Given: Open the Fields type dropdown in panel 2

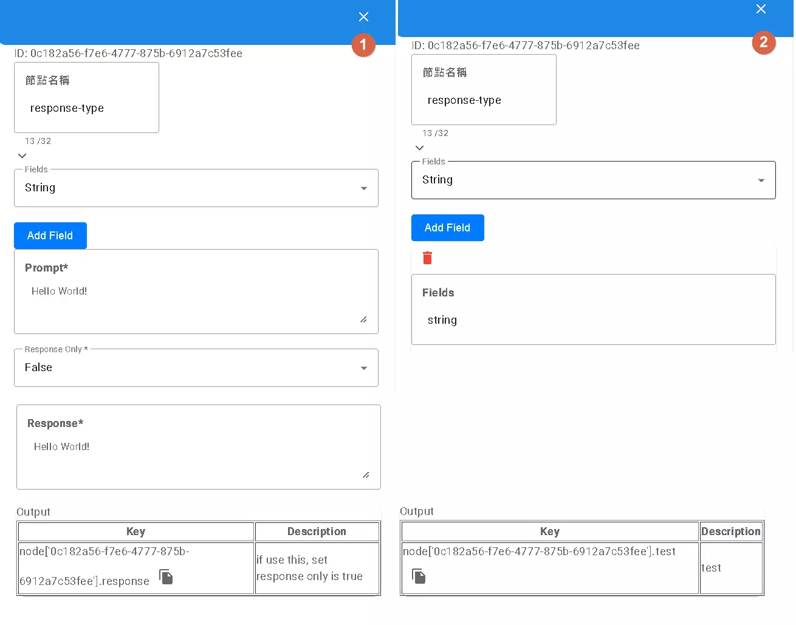Looking at the screenshot, I should (x=593, y=180).
